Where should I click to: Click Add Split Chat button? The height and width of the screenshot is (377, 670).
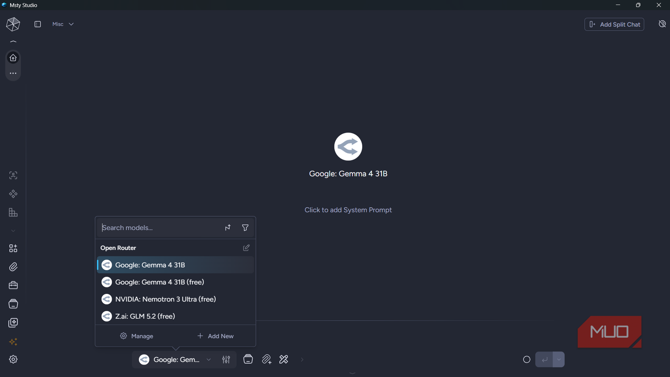(x=614, y=24)
